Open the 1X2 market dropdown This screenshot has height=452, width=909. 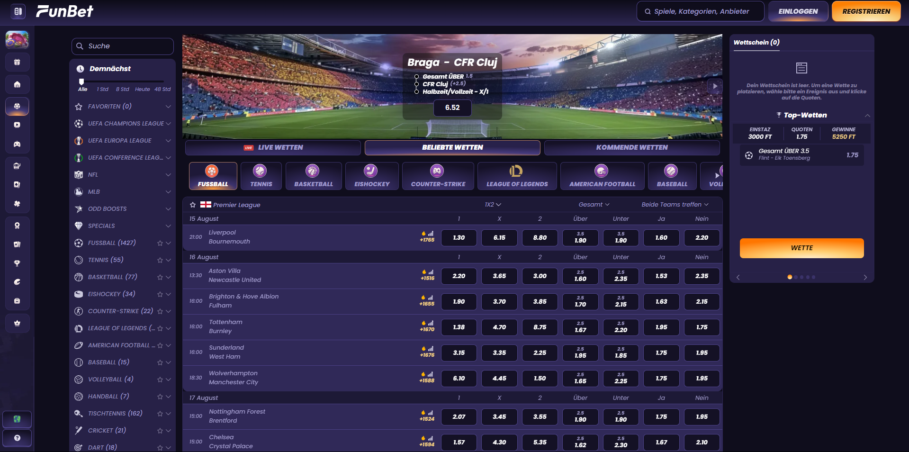(x=493, y=205)
